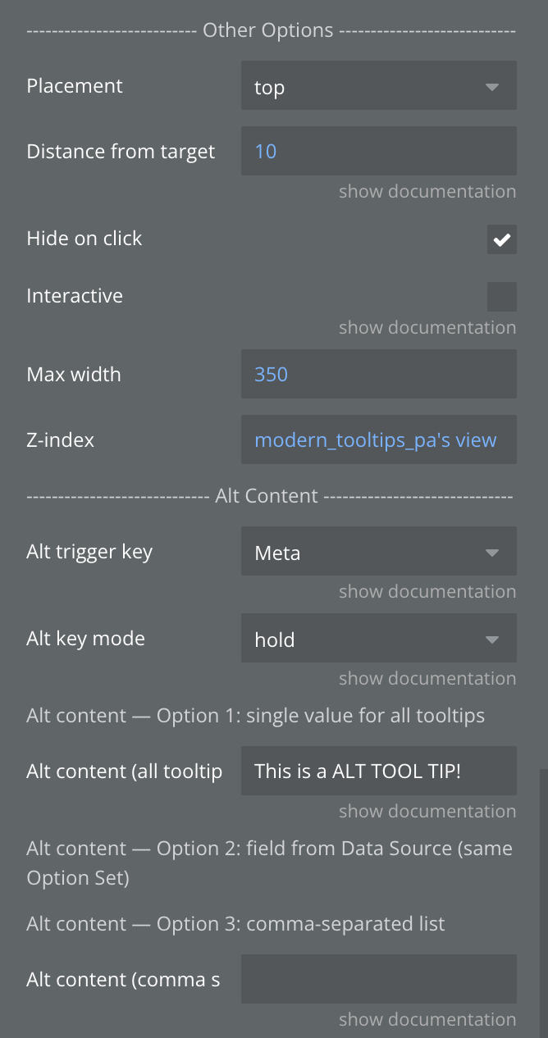The height and width of the screenshot is (1038, 548).
Task: Click the Distance from target input field
Action: [378, 151]
